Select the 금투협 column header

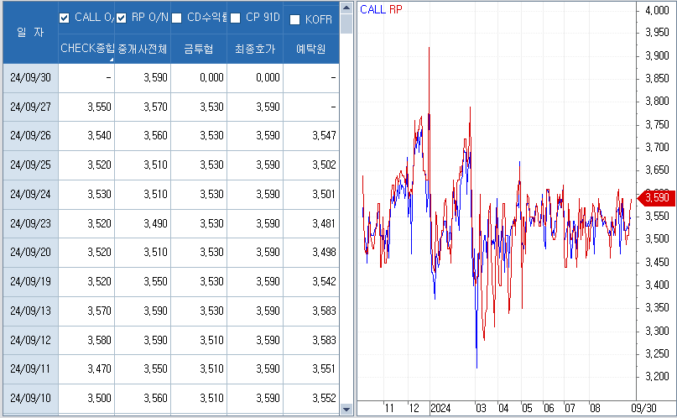coord(199,49)
